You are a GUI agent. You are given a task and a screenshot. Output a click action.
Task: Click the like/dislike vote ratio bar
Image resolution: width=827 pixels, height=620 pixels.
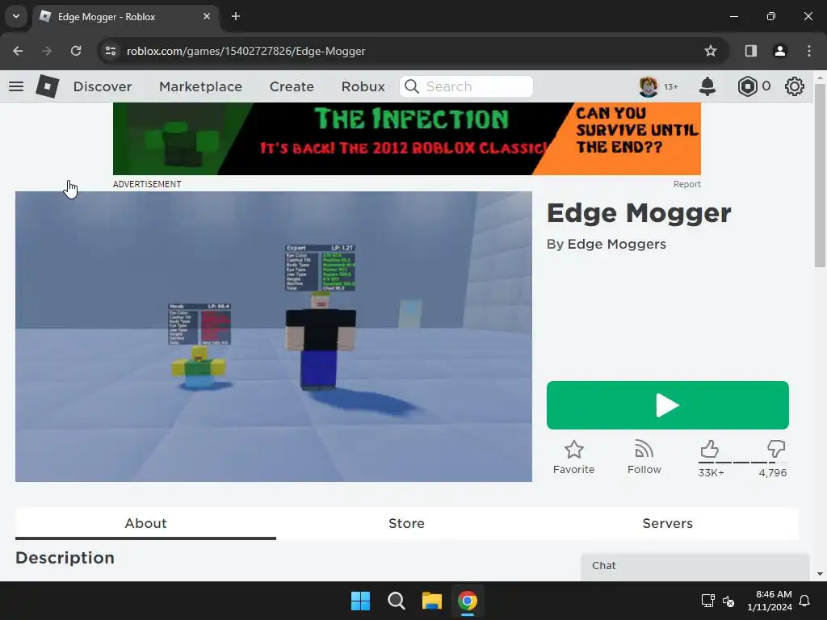tap(743, 463)
